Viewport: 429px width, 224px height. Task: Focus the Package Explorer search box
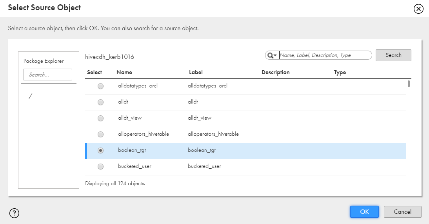[47, 75]
